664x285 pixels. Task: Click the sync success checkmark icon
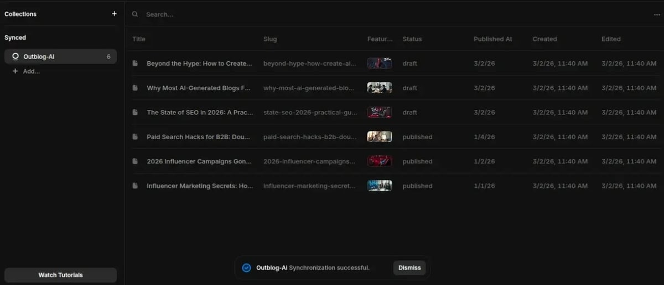(x=247, y=268)
